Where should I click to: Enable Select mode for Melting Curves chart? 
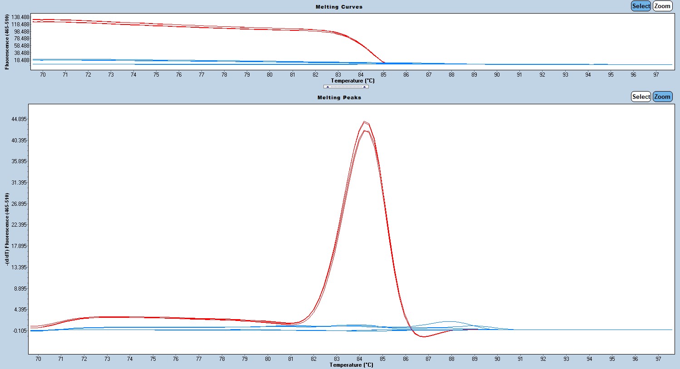641,6
